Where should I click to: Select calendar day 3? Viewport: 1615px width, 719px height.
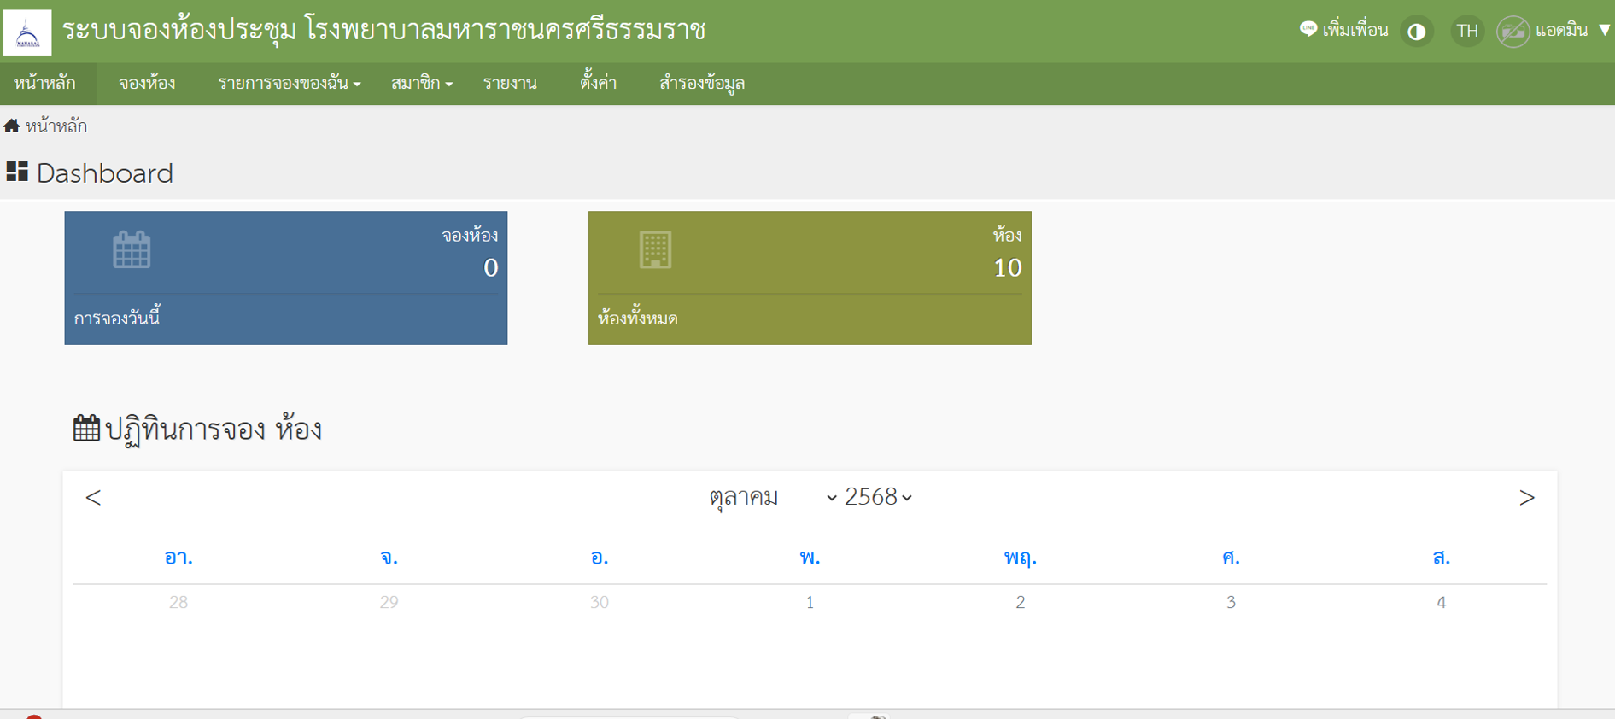click(x=1231, y=602)
